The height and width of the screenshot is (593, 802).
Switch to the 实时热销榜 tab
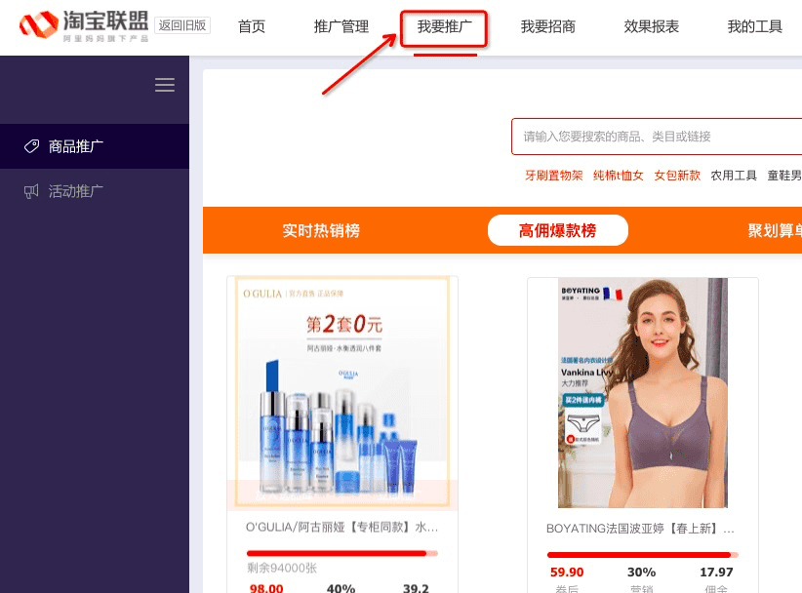(x=321, y=230)
